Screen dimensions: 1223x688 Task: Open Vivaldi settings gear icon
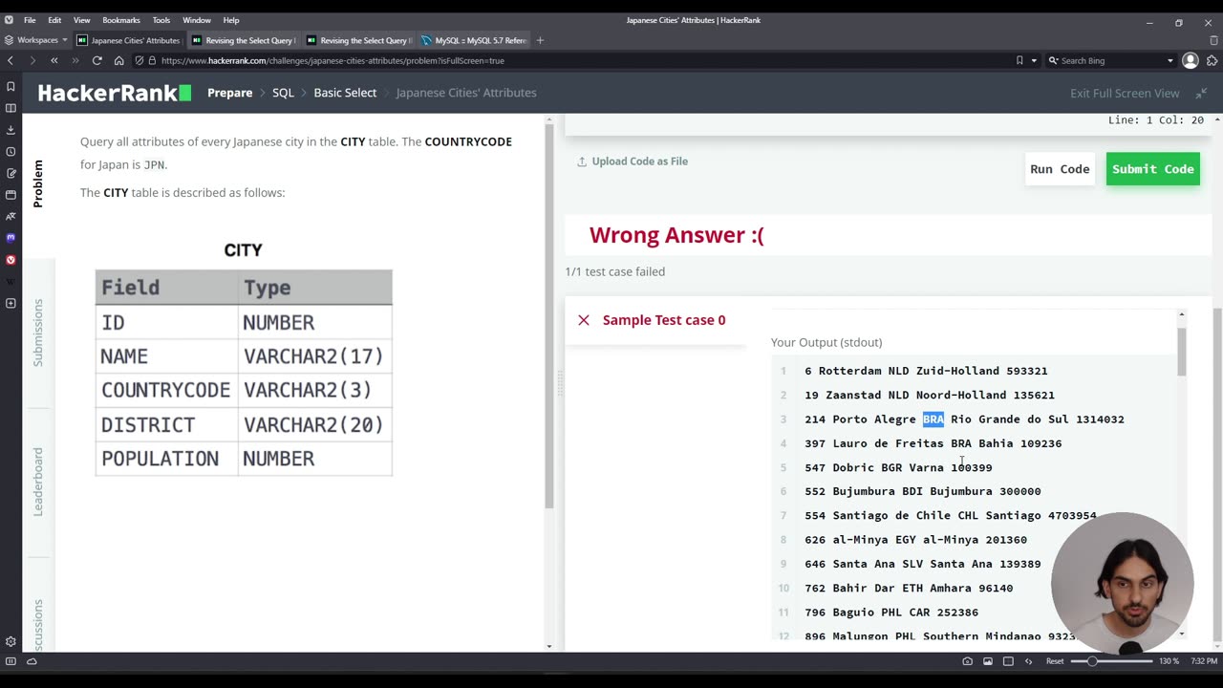[11, 642]
